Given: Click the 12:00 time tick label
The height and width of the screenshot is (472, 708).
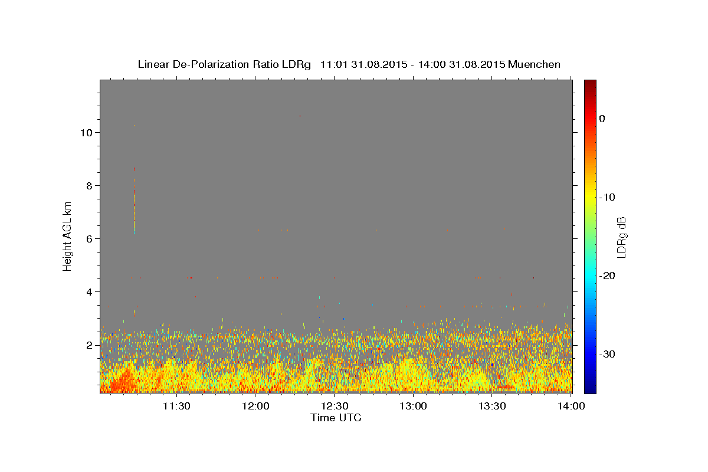Looking at the screenshot, I should (x=255, y=406).
